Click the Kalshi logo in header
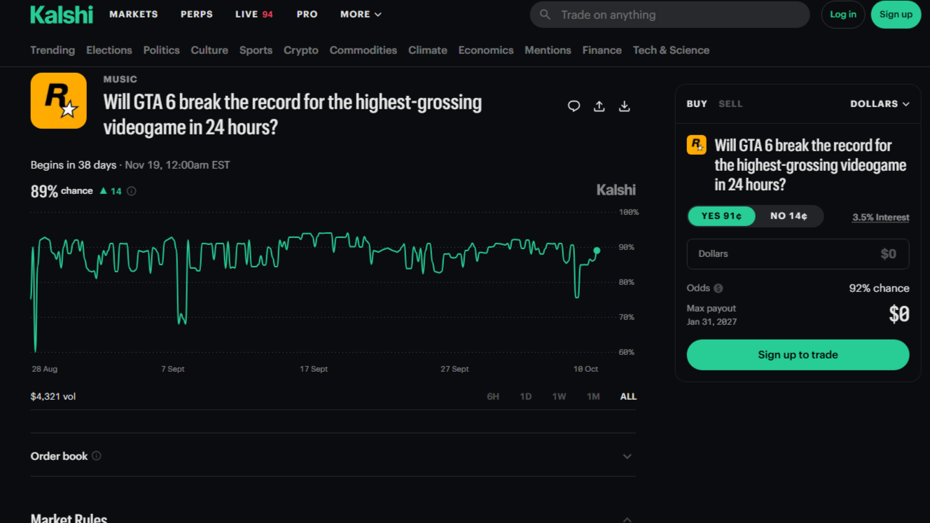Screen dimensions: 930x523 pos(62,15)
